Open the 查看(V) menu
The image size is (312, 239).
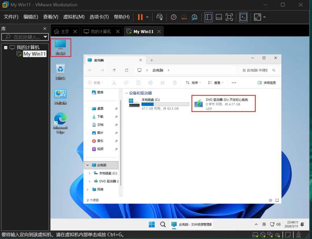[x=51, y=17]
